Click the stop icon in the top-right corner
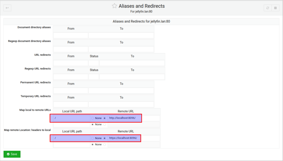The image size is (283, 161). 275,8
